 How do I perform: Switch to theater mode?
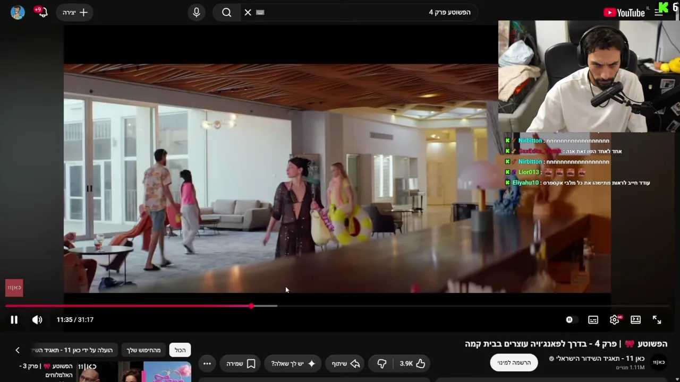coord(635,319)
